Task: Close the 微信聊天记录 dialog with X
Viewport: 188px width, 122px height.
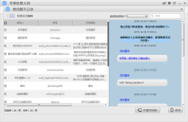Action: tap(182, 9)
